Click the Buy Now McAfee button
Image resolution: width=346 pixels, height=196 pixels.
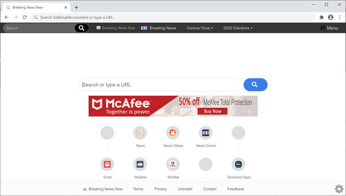click(212, 111)
